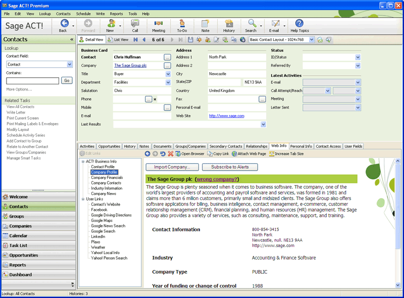This screenshot has height=298, width=404.
Task: Click the Import Company... button
Action: 172,167
